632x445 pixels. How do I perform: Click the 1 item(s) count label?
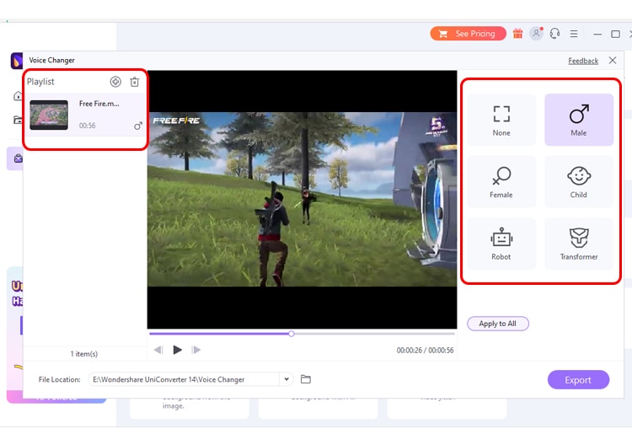point(83,354)
